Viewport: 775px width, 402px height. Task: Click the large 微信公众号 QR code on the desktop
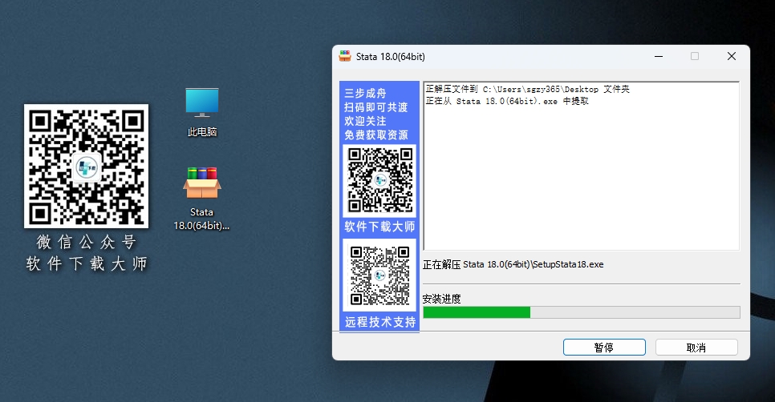coord(86,166)
